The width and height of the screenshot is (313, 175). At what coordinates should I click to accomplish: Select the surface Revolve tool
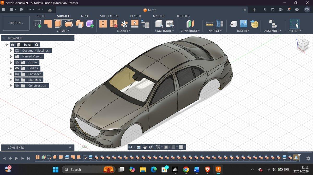point(69,24)
